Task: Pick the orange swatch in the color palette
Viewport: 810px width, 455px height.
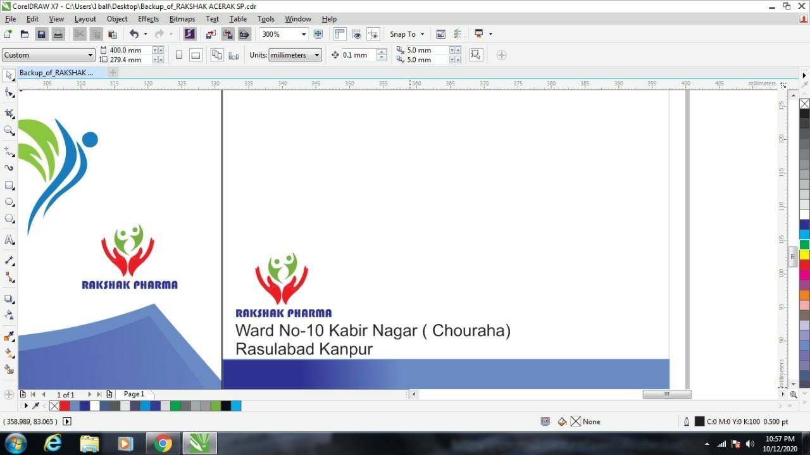Action: click(804, 295)
